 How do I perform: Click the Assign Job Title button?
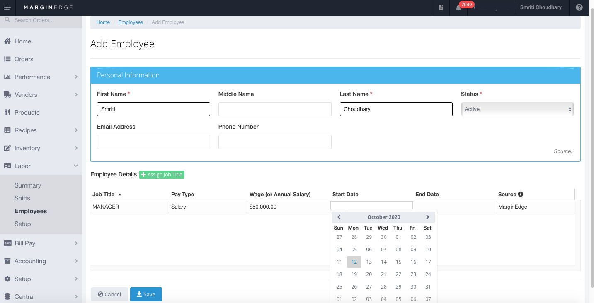pos(162,175)
